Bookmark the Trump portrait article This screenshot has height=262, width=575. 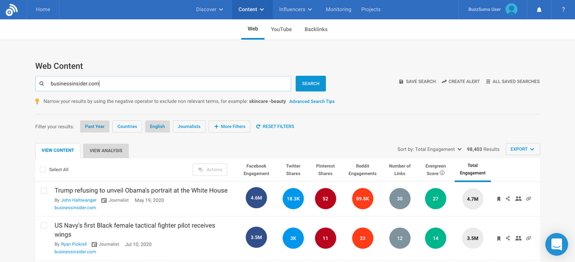(498, 199)
